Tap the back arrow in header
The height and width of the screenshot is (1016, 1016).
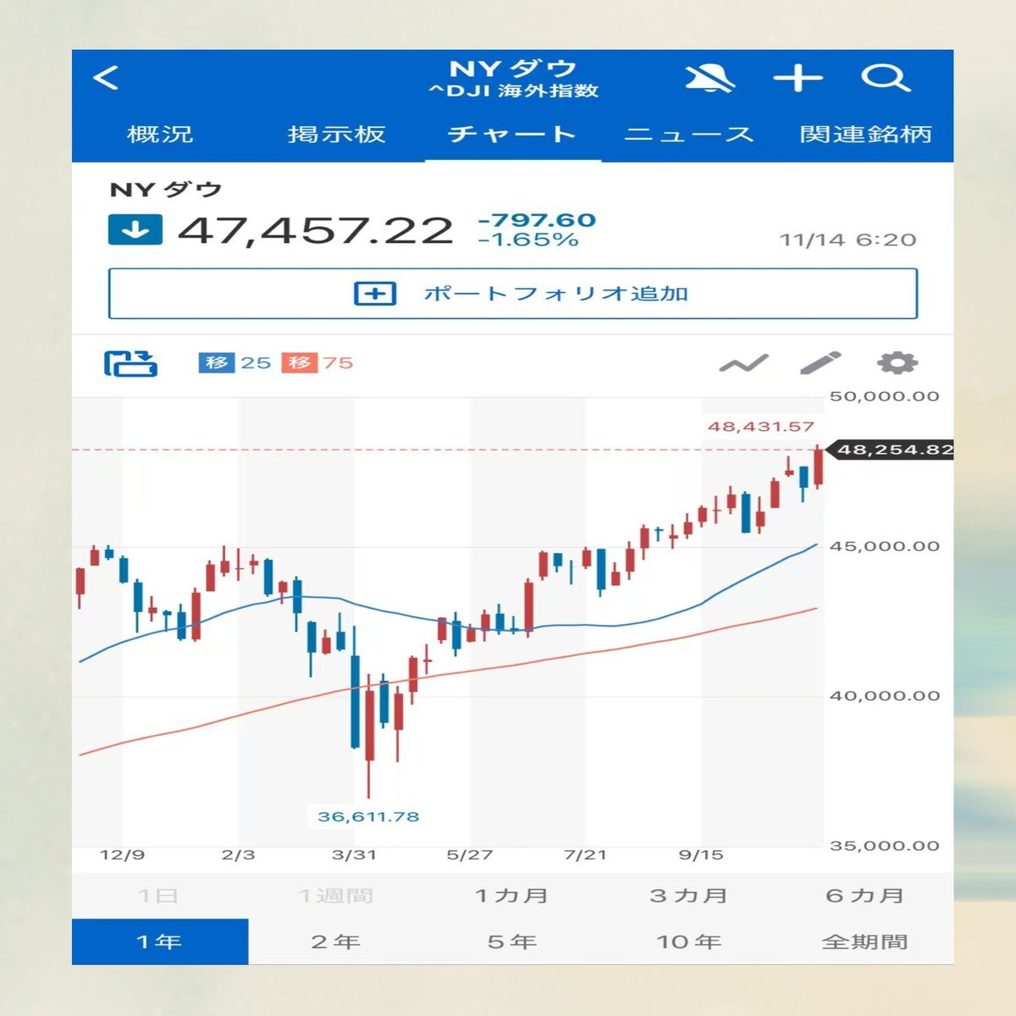coord(107,79)
